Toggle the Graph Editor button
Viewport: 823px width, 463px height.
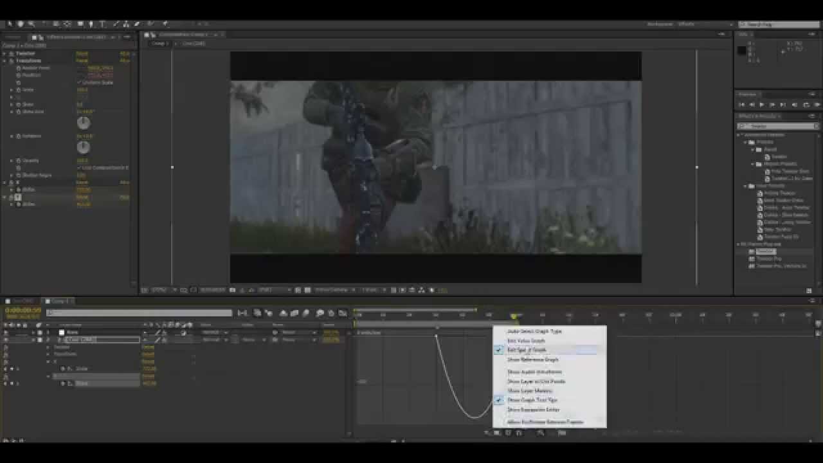(x=342, y=313)
